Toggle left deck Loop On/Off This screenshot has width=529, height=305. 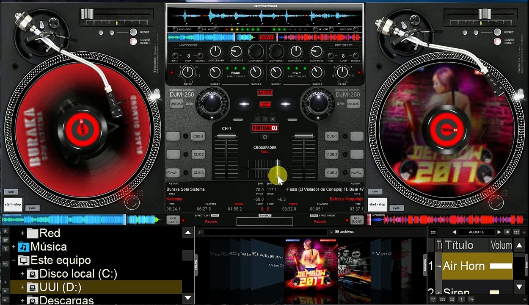tap(256, 52)
